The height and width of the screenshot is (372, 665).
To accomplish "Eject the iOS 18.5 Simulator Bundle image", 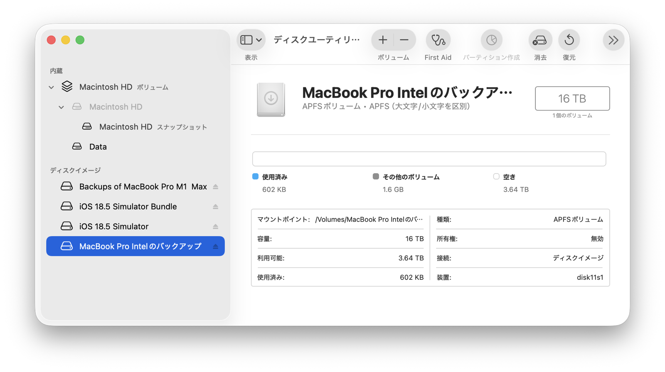I will tap(215, 207).
